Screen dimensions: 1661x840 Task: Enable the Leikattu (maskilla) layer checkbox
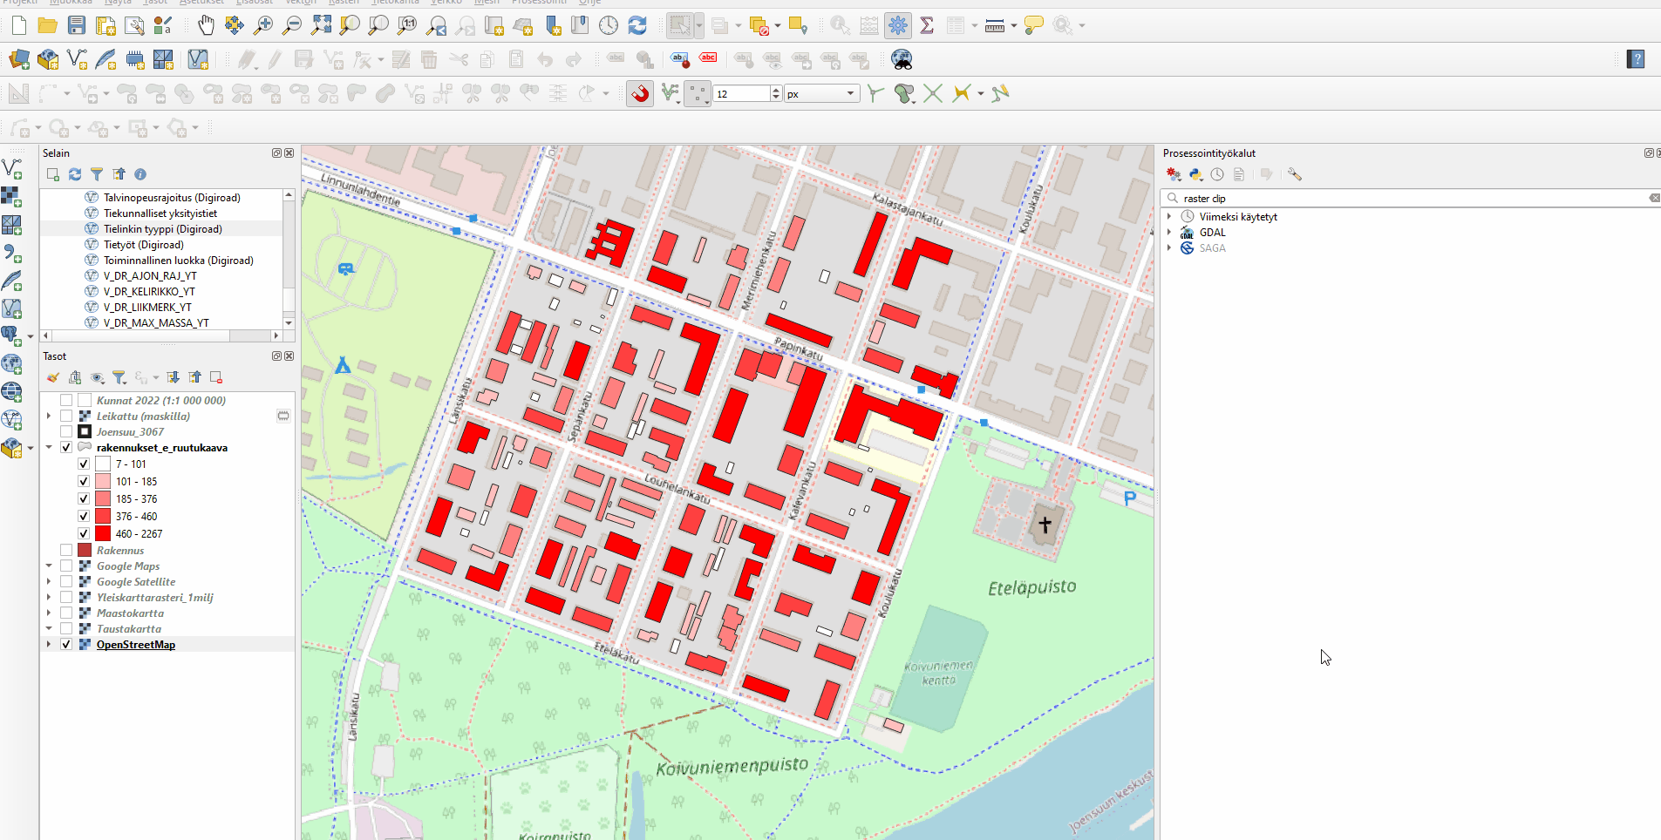pyautogui.click(x=66, y=417)
